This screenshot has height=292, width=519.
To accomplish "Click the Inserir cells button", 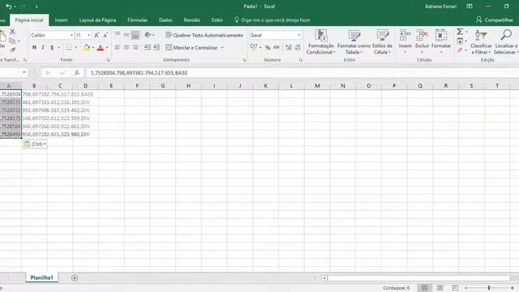I will click(405, 41).
